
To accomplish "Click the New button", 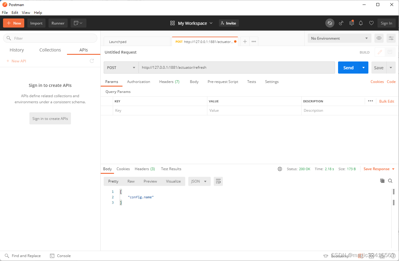I will tap(14, 23).
